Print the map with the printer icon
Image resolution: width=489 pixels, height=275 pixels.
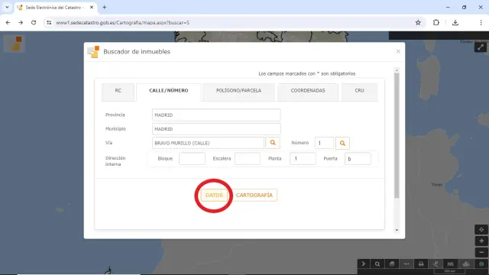click(421, 264)
